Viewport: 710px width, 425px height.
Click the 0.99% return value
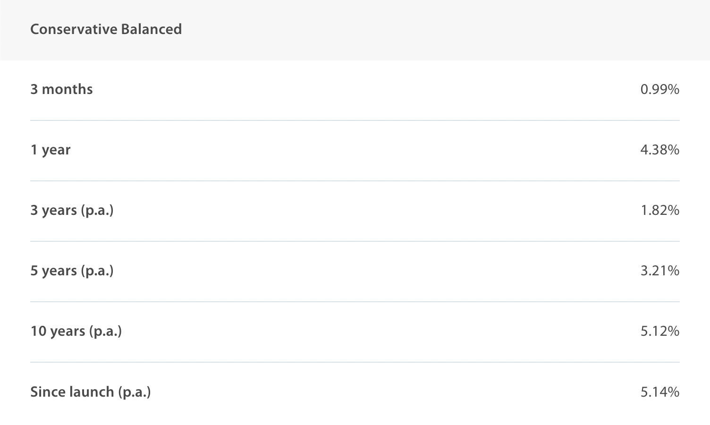pyautogui.click(x=659, y=89)
